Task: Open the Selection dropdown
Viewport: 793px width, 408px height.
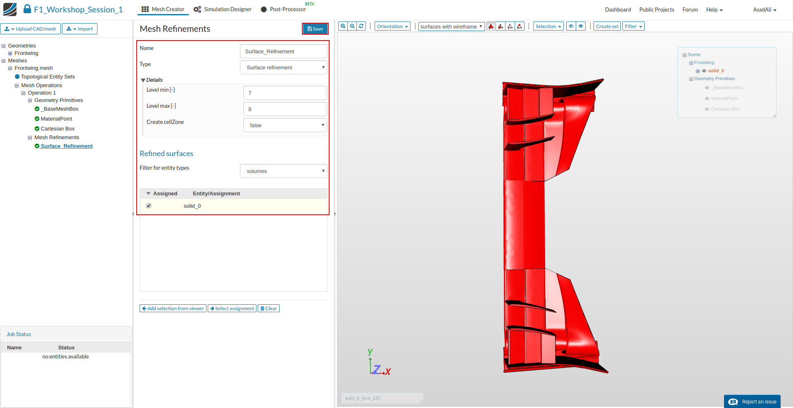Action: point(548,26)
